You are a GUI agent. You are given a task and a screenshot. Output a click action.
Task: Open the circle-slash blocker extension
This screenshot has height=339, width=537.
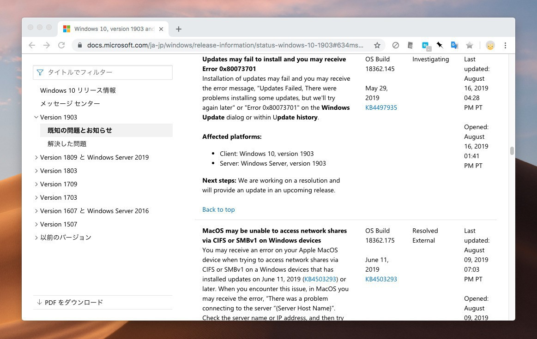pyautogui.click(x=396, y=45)
